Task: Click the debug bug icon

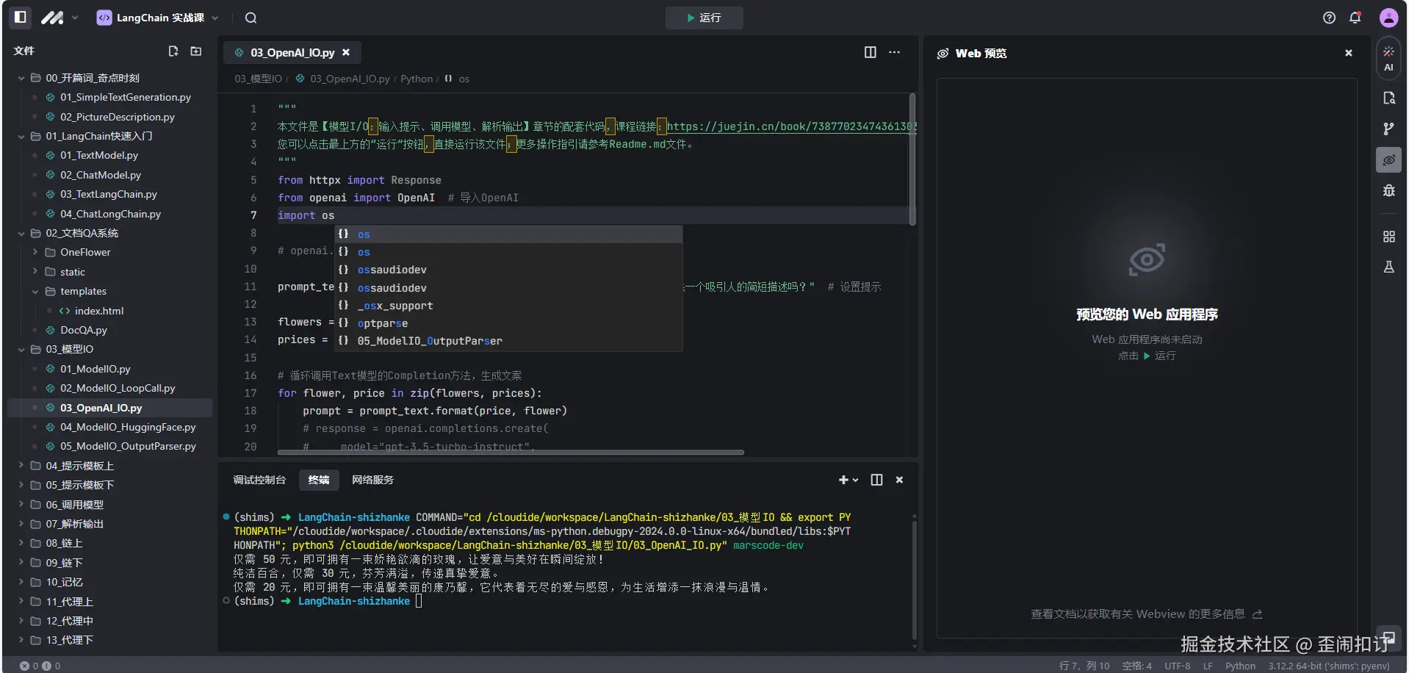Action: point(1388,191)
